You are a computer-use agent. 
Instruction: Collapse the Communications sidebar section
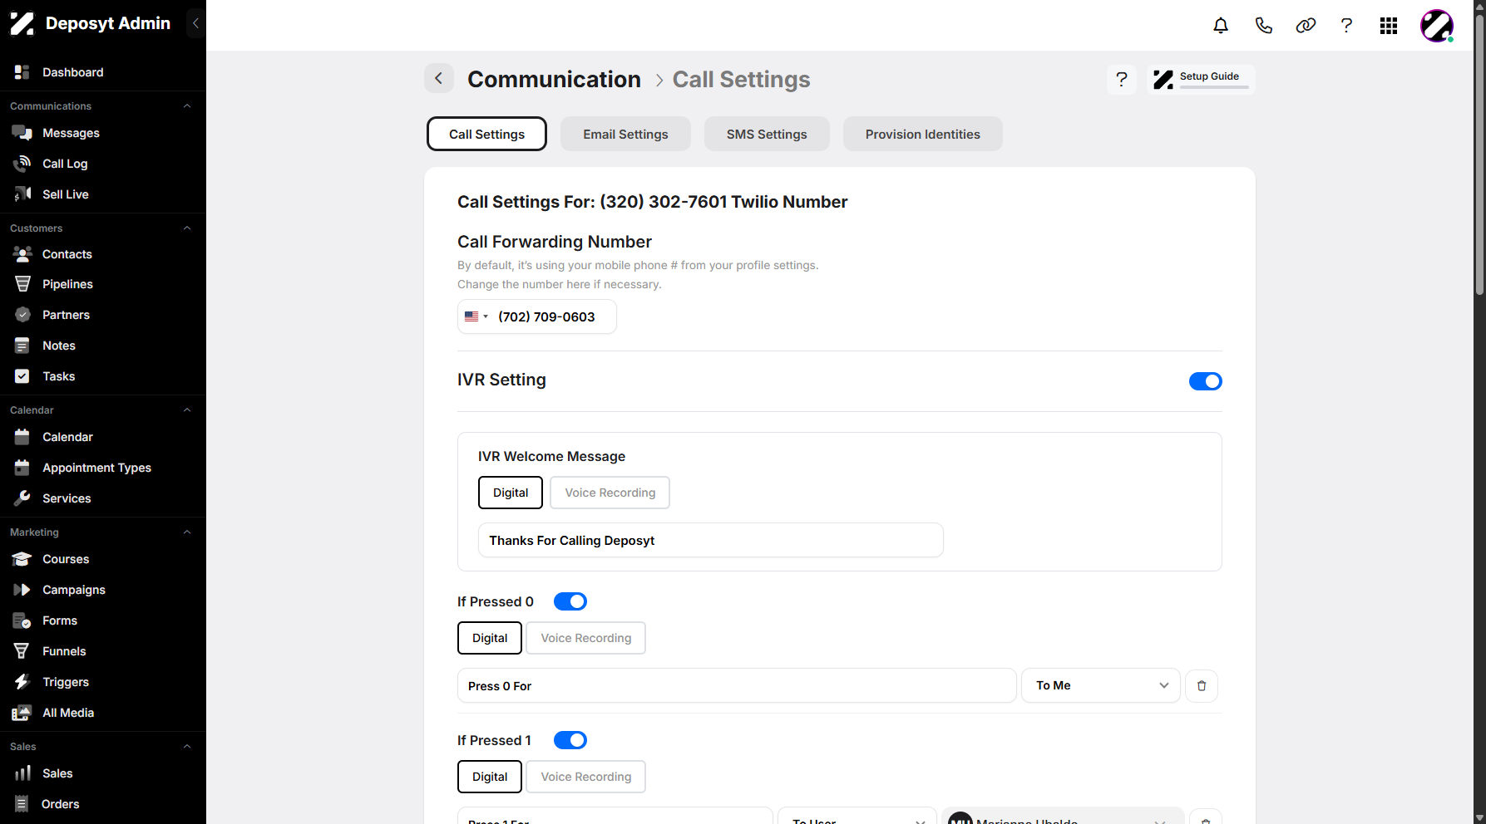point(187,106)
